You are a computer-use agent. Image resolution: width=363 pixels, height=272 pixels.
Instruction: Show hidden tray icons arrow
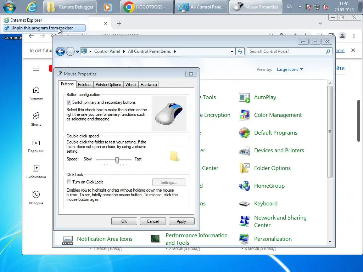300,7
